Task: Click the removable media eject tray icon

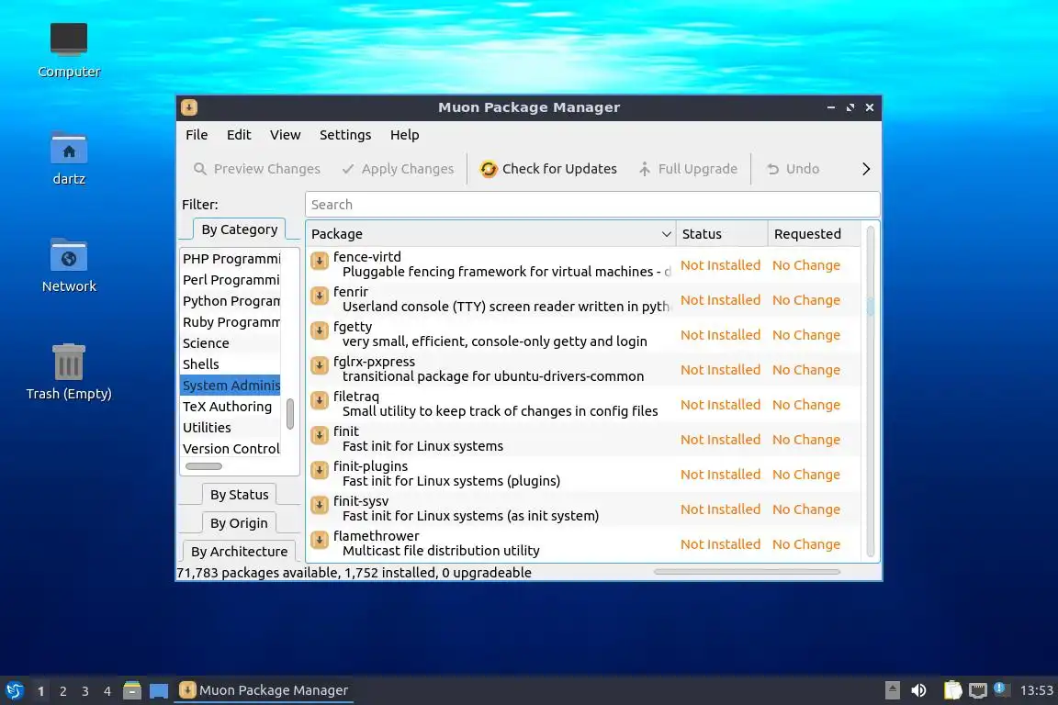Action: (892, 690)
